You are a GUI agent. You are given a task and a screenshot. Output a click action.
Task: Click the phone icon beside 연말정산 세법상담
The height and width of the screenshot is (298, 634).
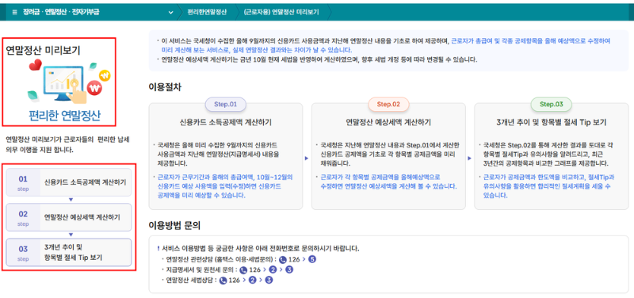223,281
